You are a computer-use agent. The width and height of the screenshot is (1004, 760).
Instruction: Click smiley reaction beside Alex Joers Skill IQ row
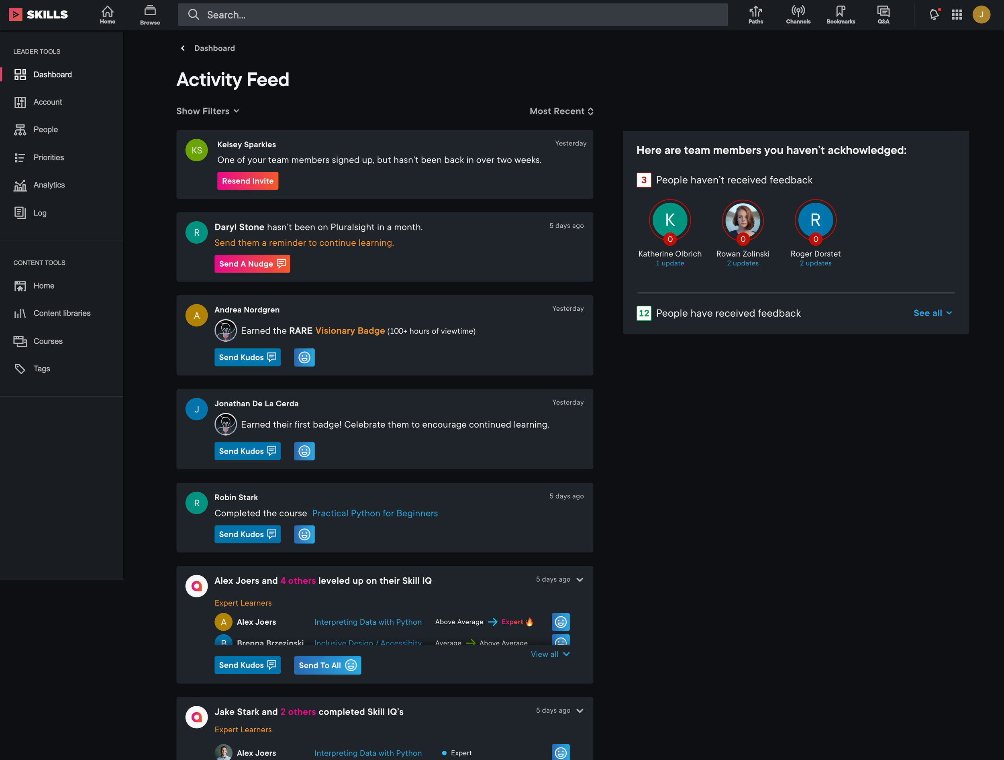click(x=561, y=622)
